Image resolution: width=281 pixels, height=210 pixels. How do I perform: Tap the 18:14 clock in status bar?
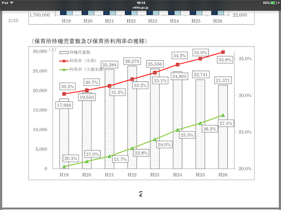click(x=140, y=3)
